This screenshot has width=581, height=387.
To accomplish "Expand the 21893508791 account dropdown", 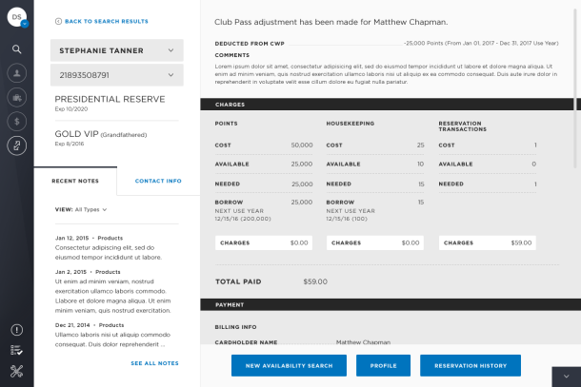I will 117,75.
